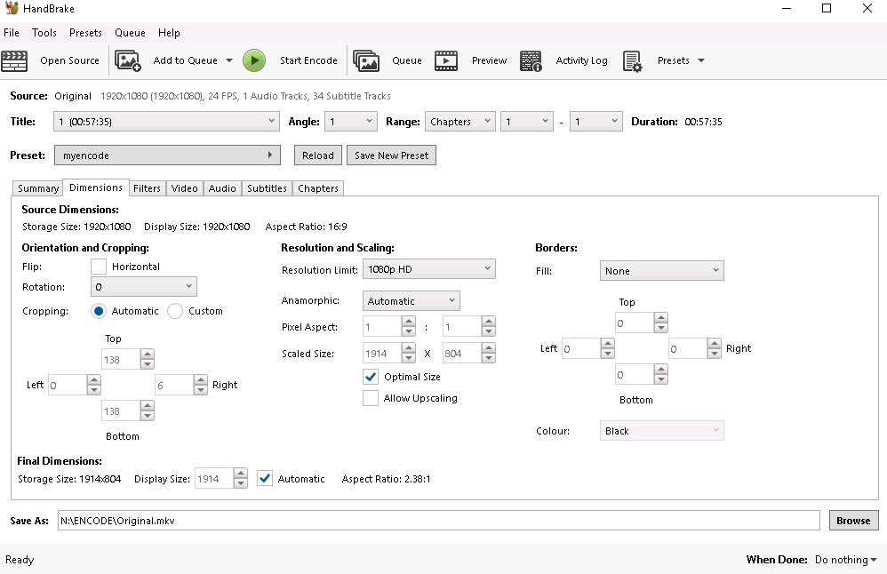Click the Borders Right value field
The height and width of the screenshot is (574, 887).
tap(687, 349)
